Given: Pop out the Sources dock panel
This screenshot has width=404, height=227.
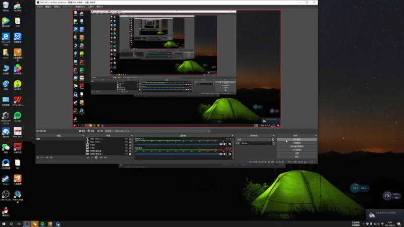Looking at the screenshot, I should coord(132,136).
